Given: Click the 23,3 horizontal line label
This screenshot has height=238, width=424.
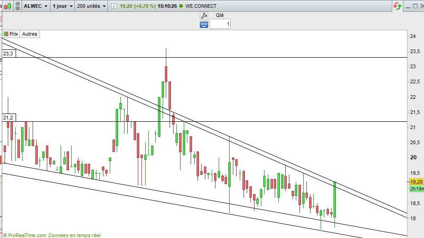Looking at the screenshot, I should (x=9, y=54).
